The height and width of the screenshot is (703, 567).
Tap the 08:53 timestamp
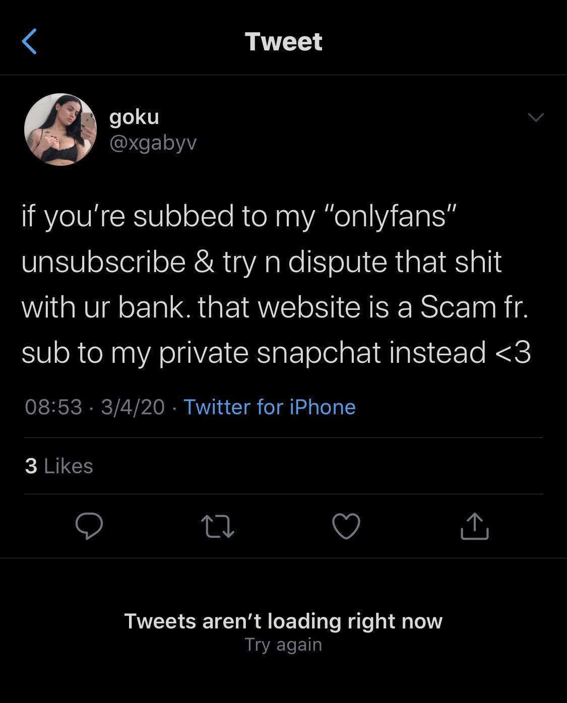point(53,407)
